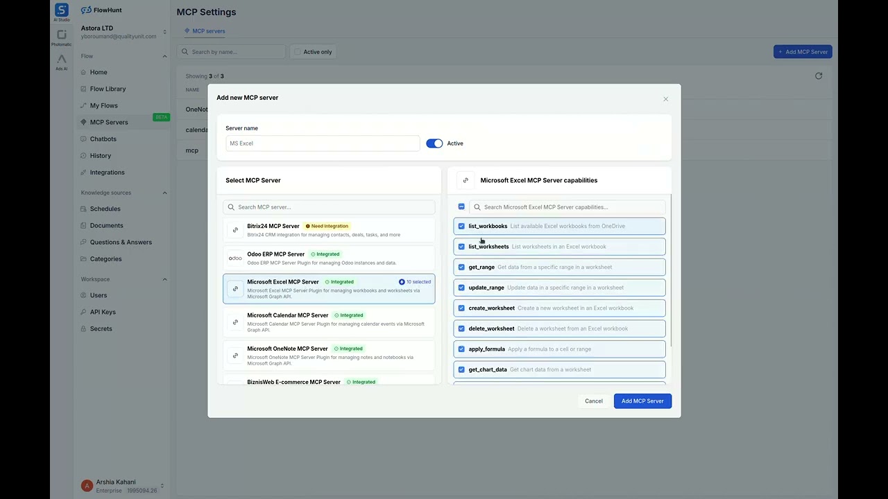Uncheck the create_worksheet capability
Screen dimensions: 888x499
pyautogui.click(x=461, y=308)
